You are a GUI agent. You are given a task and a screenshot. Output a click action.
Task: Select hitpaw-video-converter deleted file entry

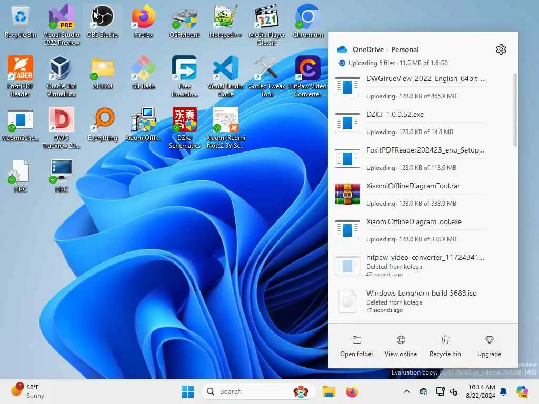point(422,266)
